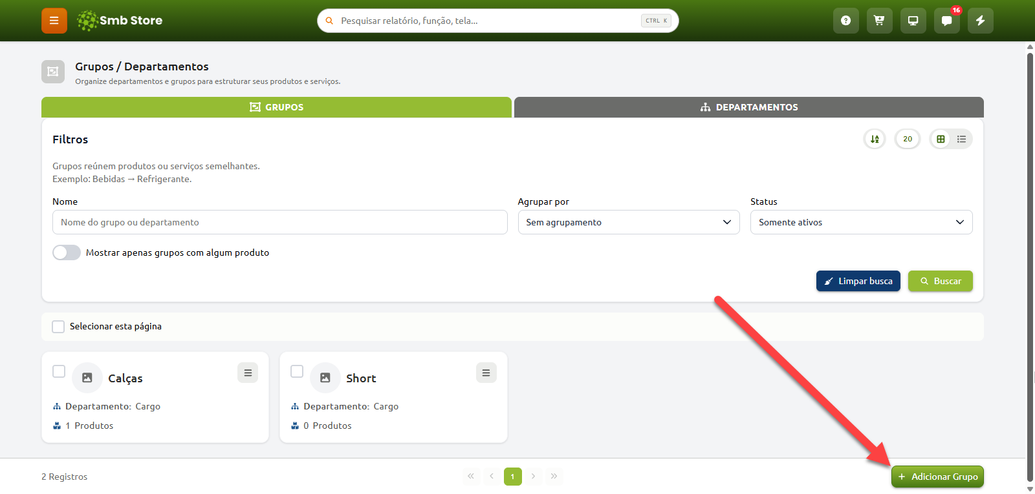Open the shopping cart icon
This screenshot has height=494, width=1035.
click(879, 21)
